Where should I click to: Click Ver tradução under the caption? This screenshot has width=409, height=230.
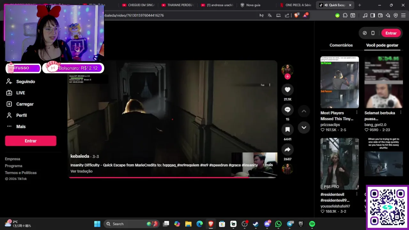tap(81, 171)
